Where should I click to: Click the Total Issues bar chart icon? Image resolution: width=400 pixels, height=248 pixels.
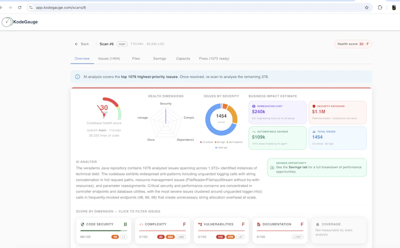coord(314,131)
